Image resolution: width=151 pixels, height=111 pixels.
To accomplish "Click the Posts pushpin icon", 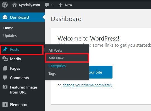I will (5, 49).
